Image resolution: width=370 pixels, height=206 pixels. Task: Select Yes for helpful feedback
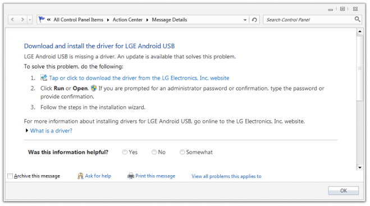click(x=125, y=152)
